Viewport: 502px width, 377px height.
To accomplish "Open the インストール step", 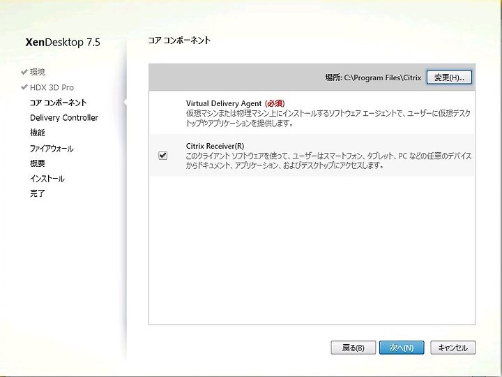I will [x=47, y=179].
